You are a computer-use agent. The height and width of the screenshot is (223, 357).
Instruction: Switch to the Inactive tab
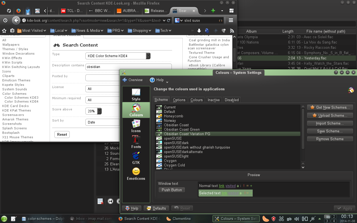[x=214, y=100]
